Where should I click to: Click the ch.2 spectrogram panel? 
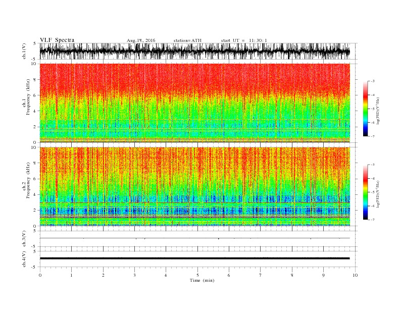[x=194, y=187]
